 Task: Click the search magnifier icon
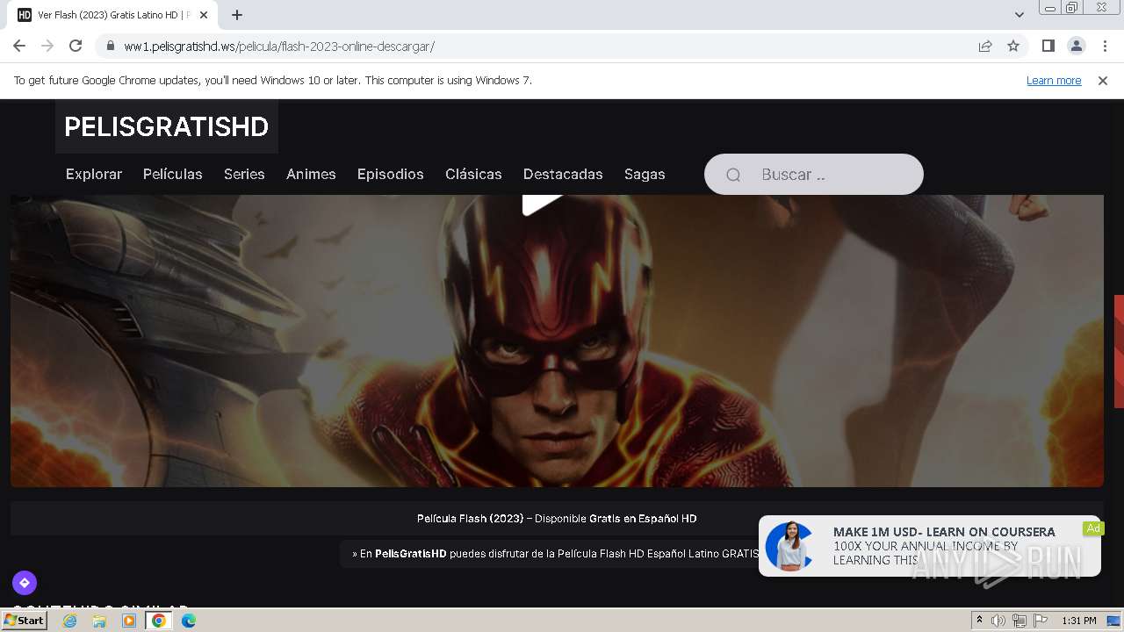[x=733, y=175]
